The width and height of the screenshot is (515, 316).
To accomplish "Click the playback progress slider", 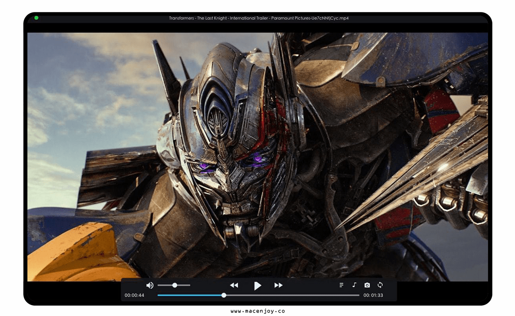I will click(x=258, y=295).
